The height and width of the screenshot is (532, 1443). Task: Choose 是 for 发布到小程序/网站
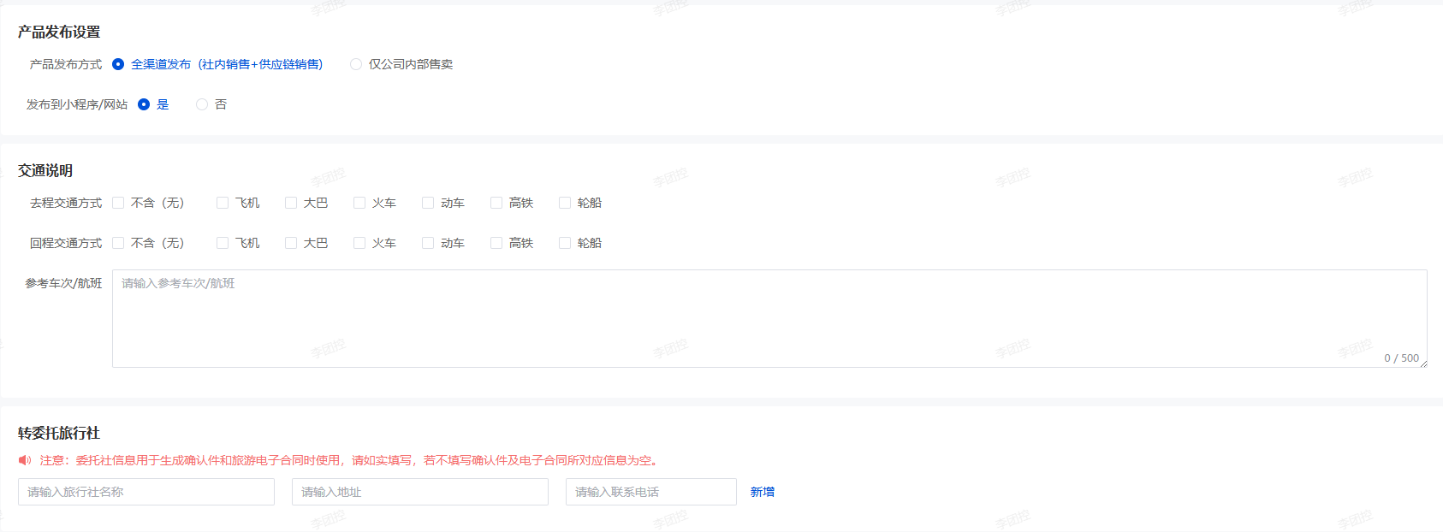pyautogui.click(x=144, y=104)
